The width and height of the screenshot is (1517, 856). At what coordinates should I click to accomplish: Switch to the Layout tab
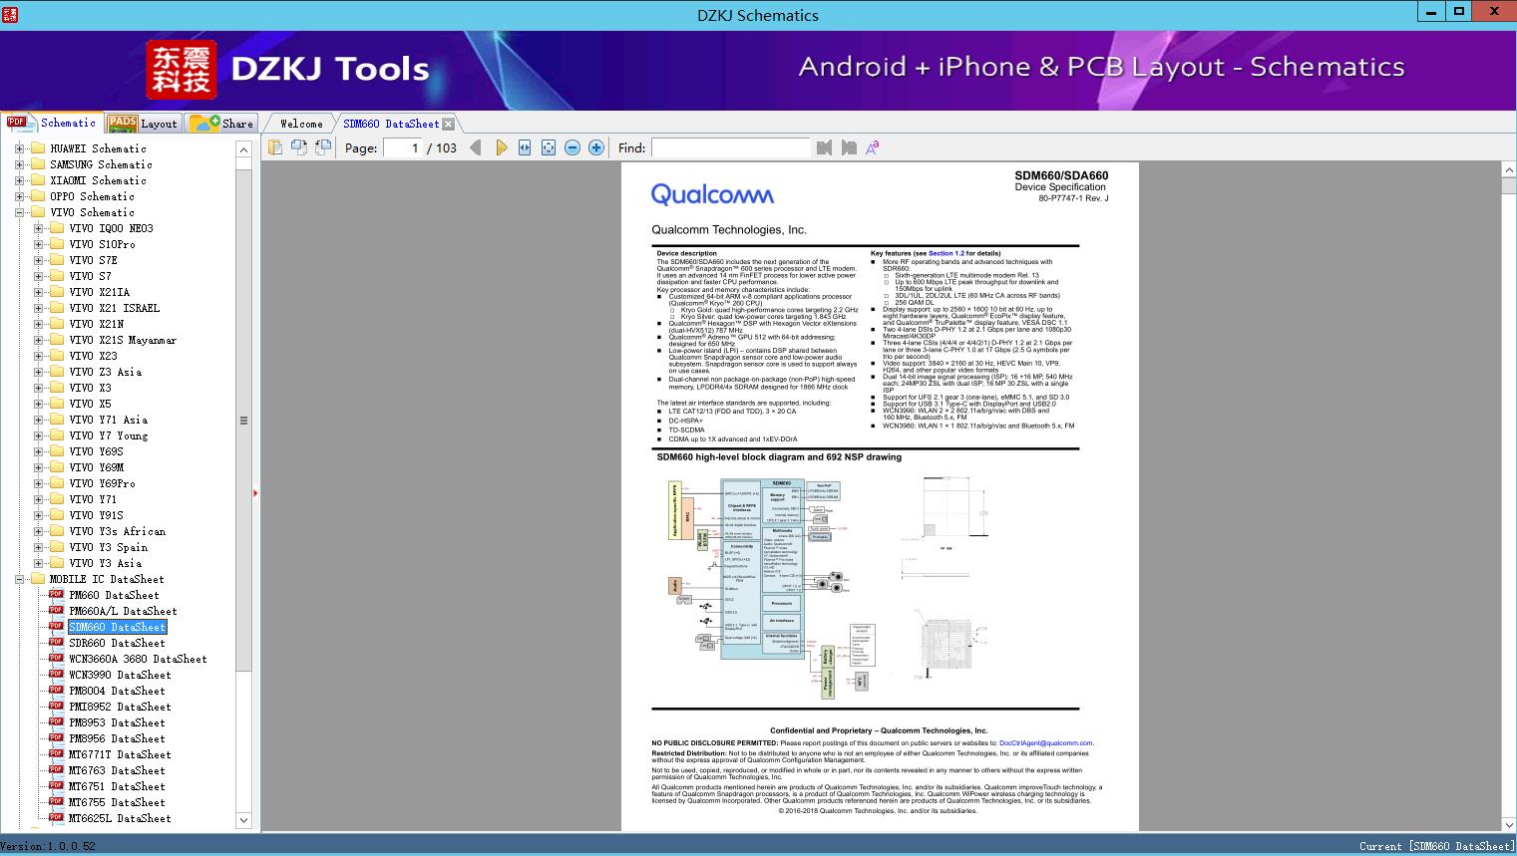coord(143,123)
